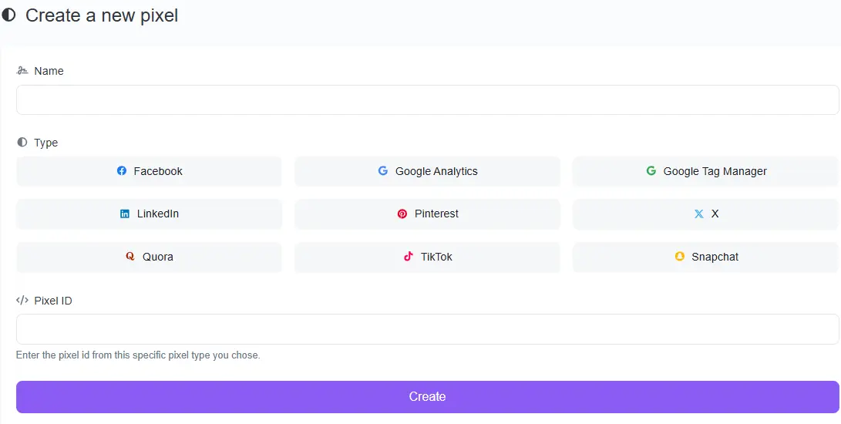
Task: Select TikTok pixel type
Action: pos(428,257)
